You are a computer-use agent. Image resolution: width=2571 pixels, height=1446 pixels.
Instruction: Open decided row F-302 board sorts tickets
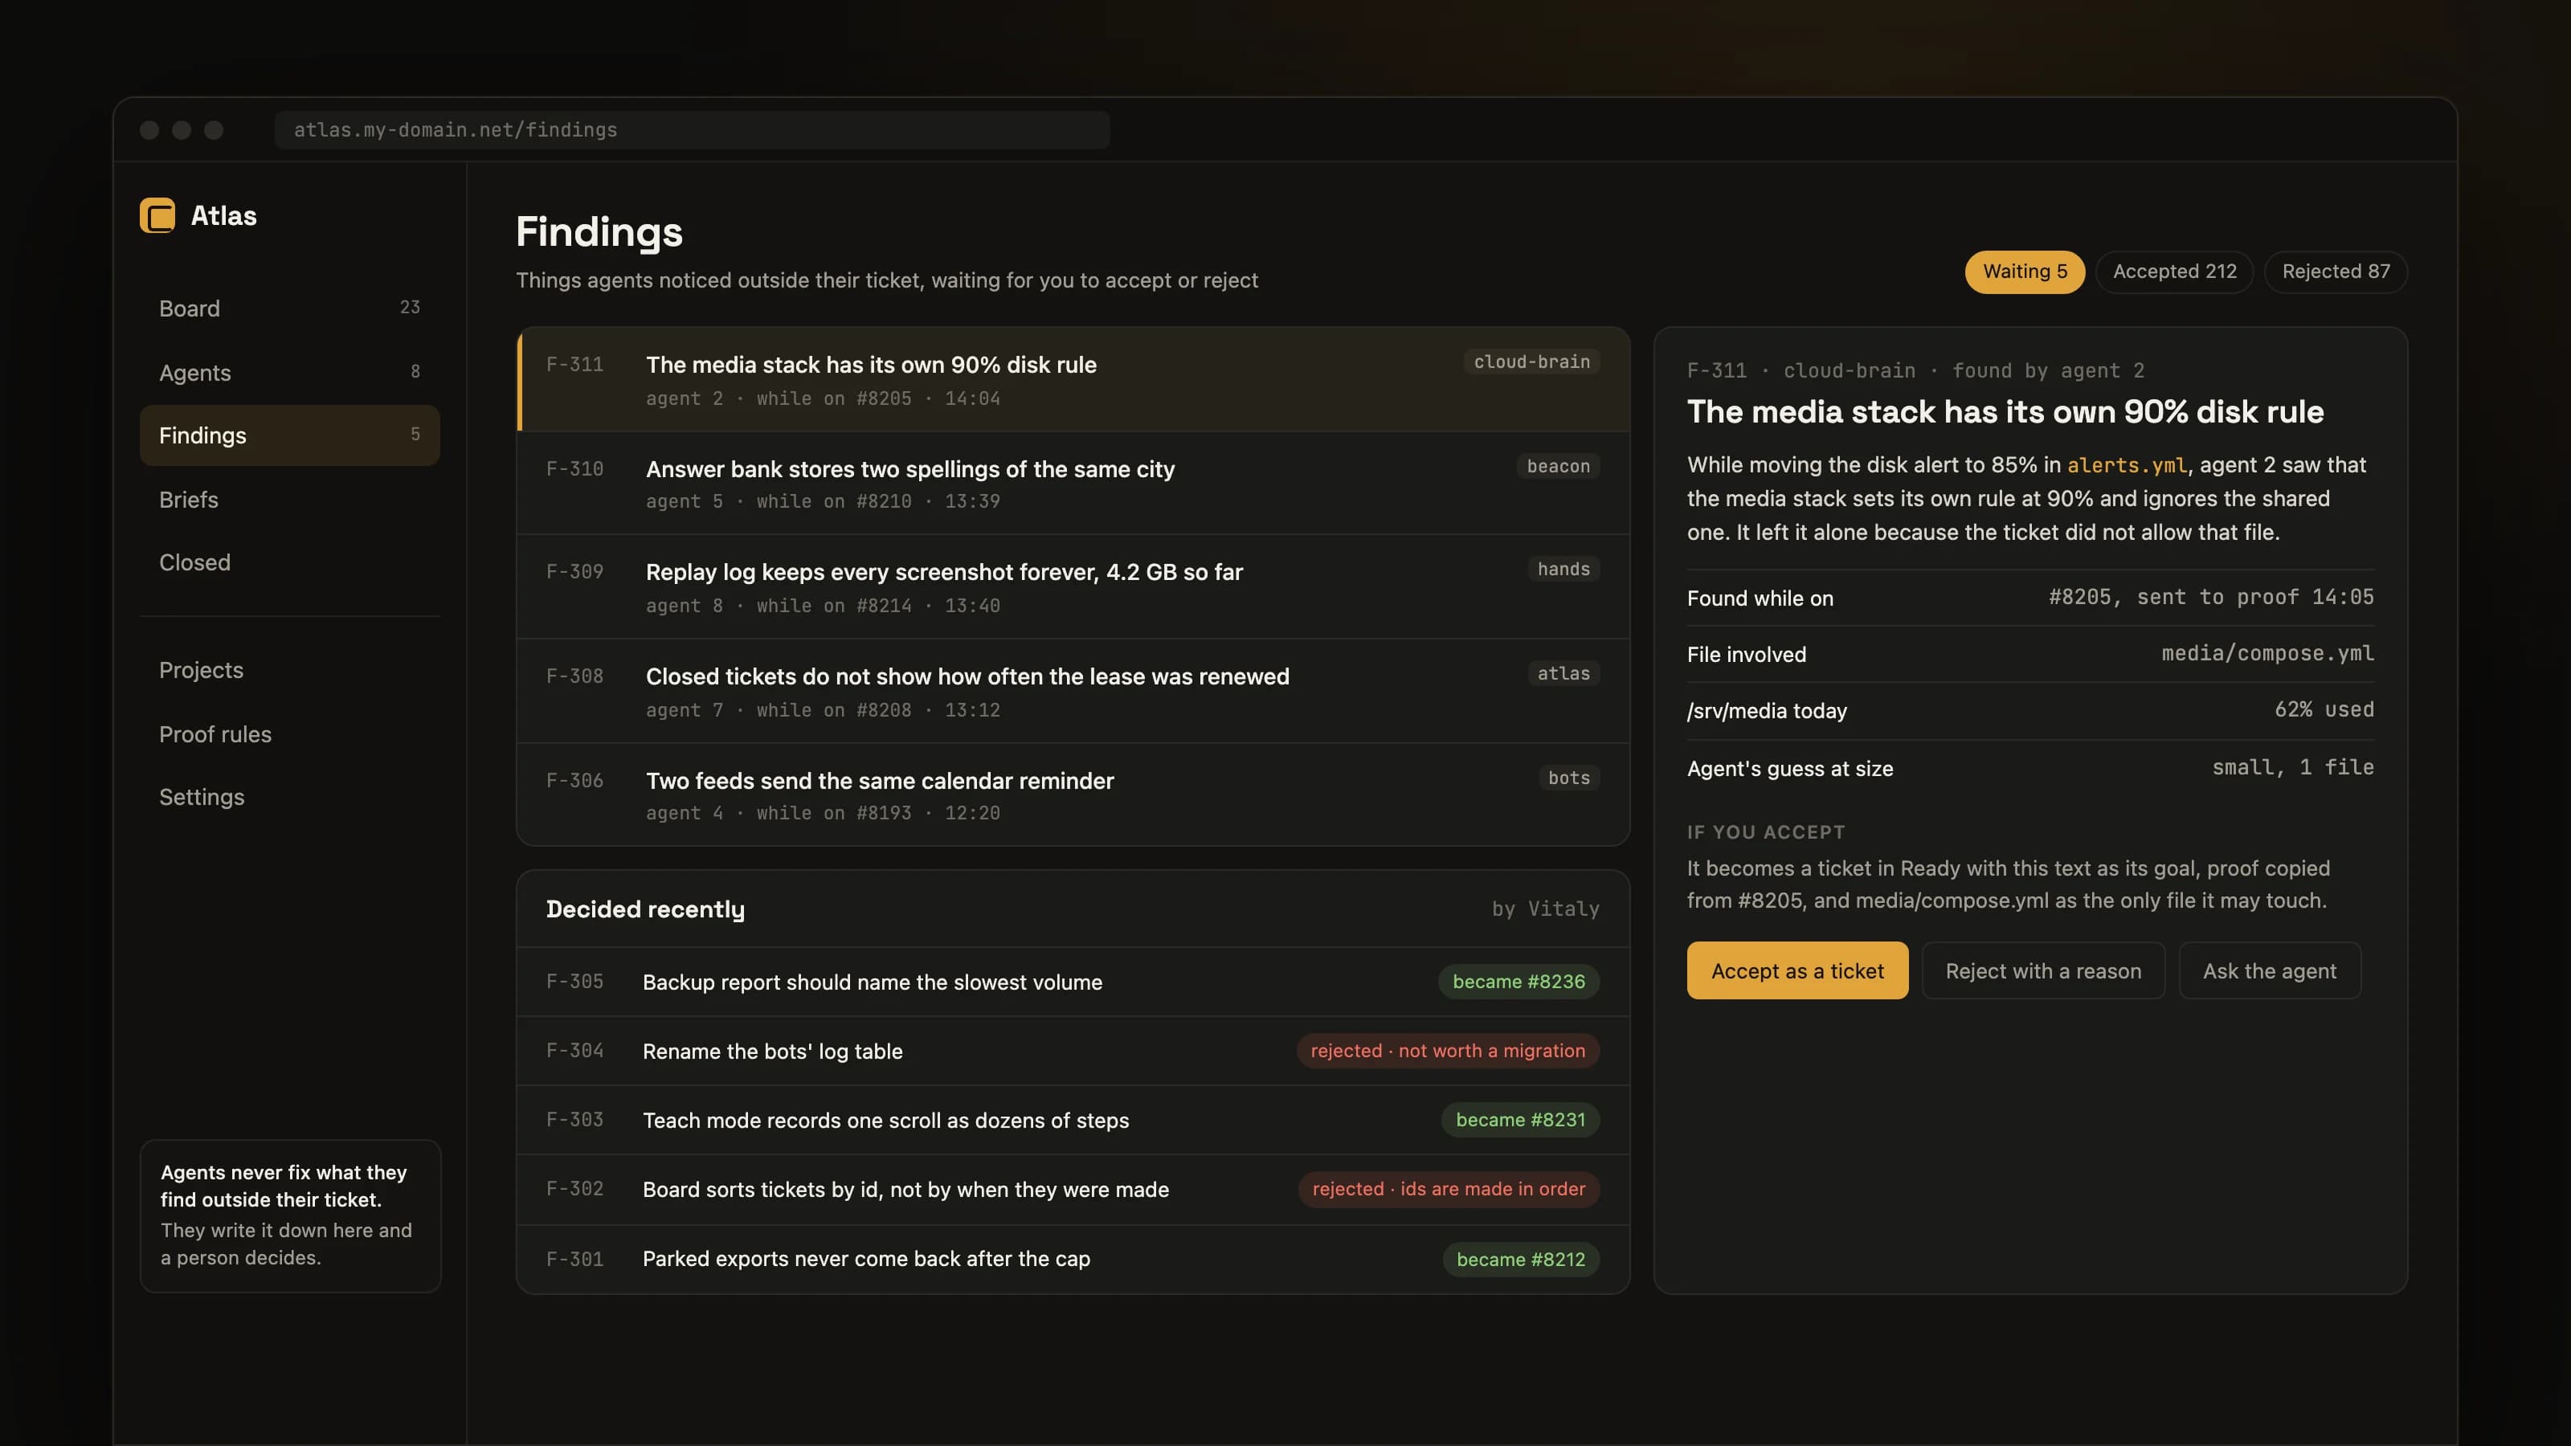coord(1073,1190)
